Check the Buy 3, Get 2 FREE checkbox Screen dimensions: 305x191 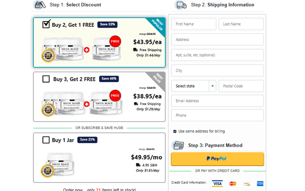coord(46,79)
